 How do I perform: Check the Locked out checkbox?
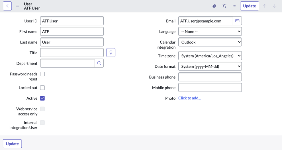(x=42, y=88)
